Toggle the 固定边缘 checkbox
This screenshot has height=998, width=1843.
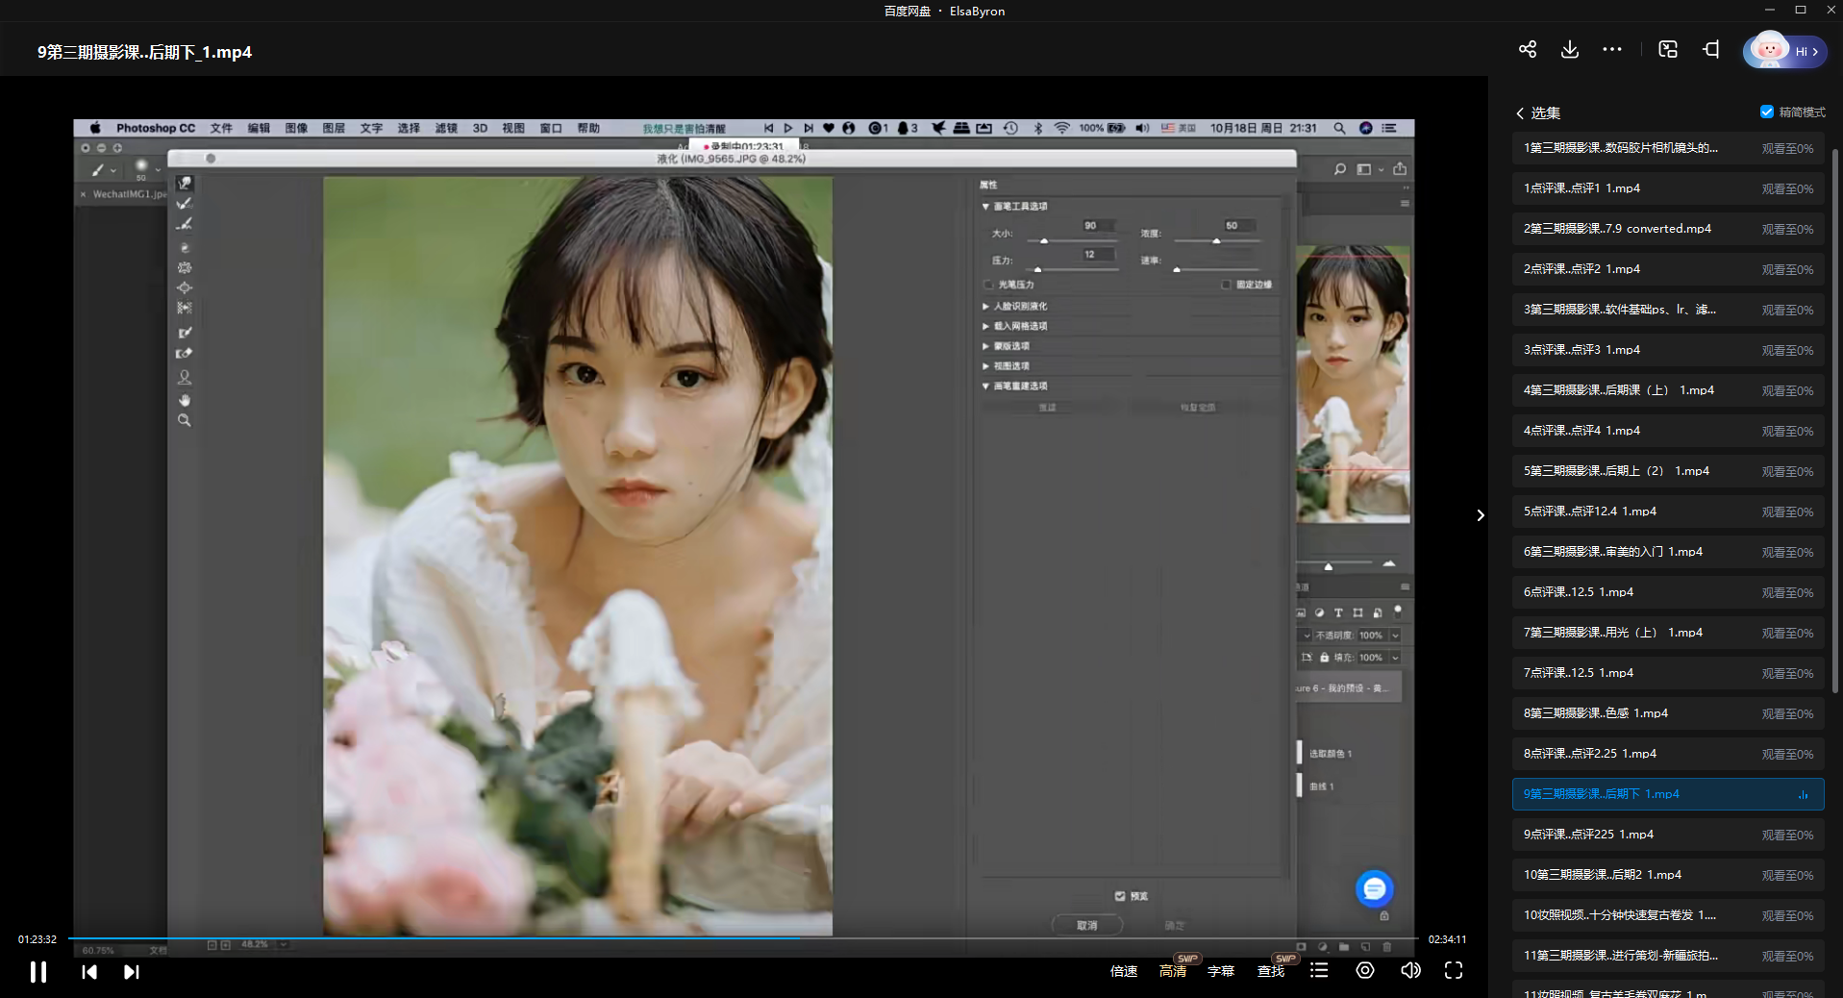pos(1226,285)
